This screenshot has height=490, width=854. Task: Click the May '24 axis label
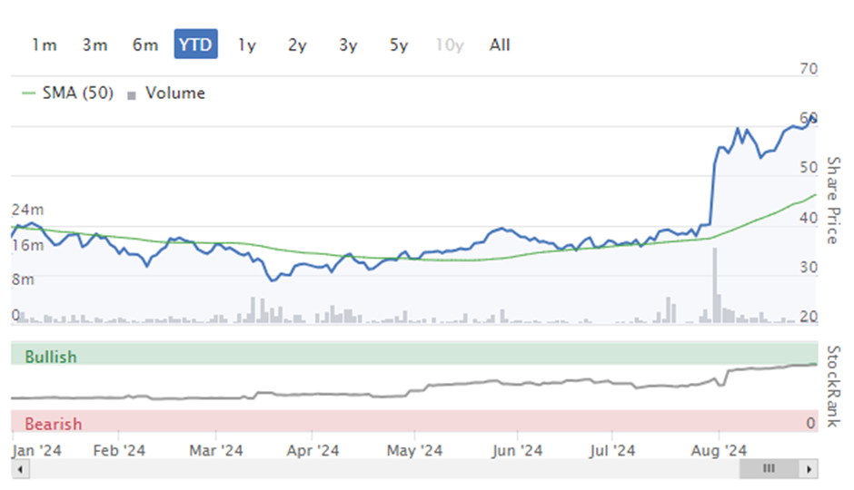click(414, 450)
